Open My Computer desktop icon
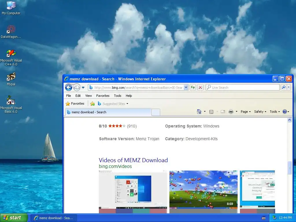The image size is (296, 222). pos(11,8)
